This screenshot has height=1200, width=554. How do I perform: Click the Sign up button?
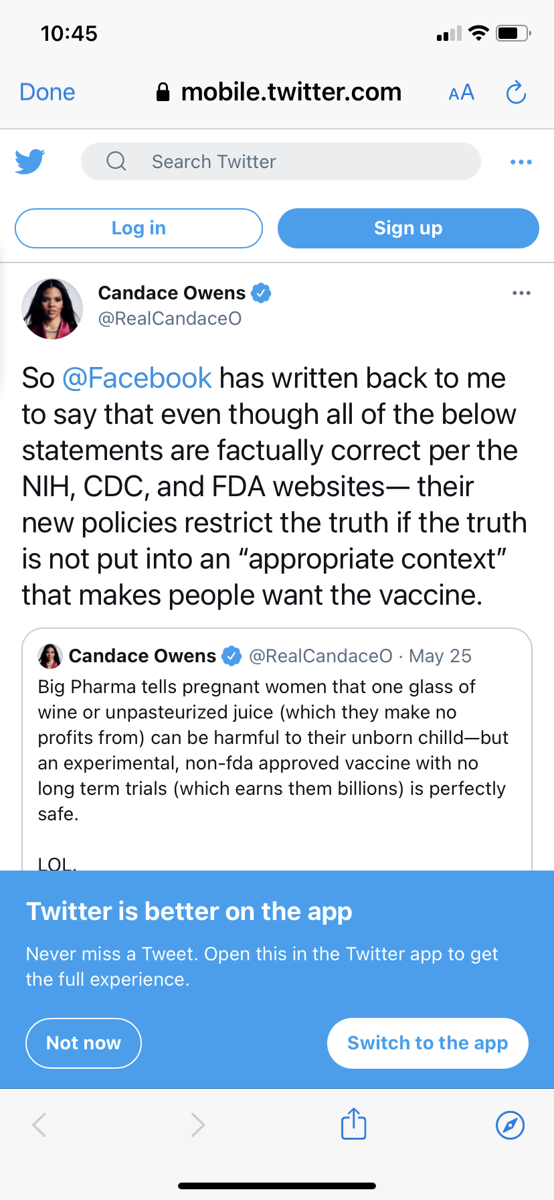[408, 228]
